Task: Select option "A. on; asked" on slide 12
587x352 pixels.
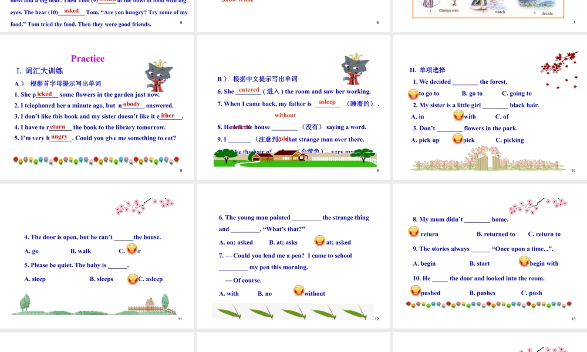Action: (236, 242)
